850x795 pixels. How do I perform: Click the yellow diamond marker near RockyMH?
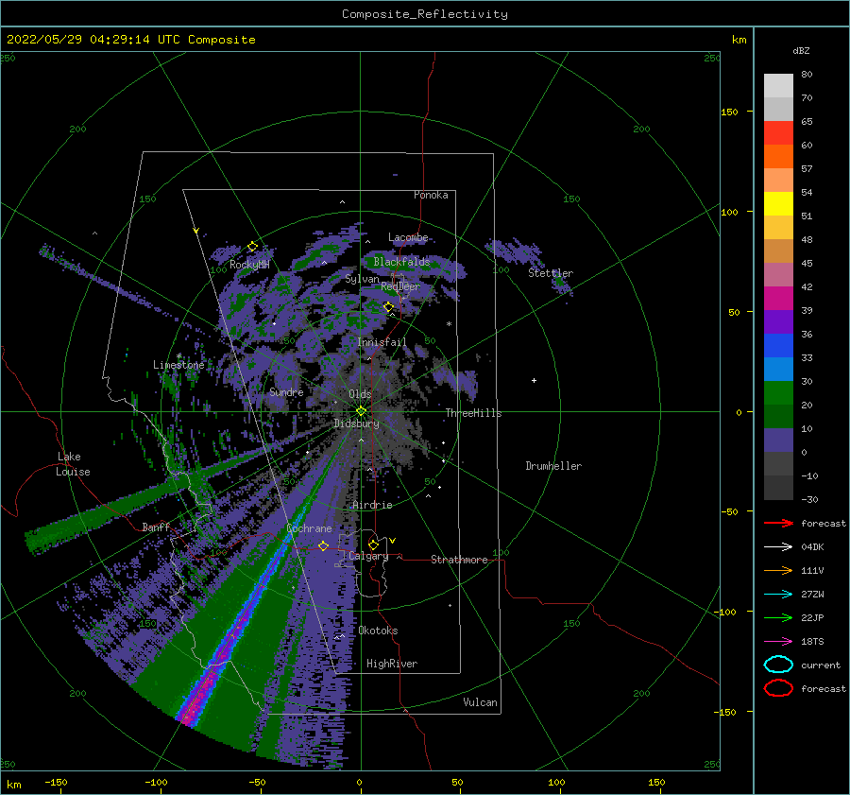(252, 247)
